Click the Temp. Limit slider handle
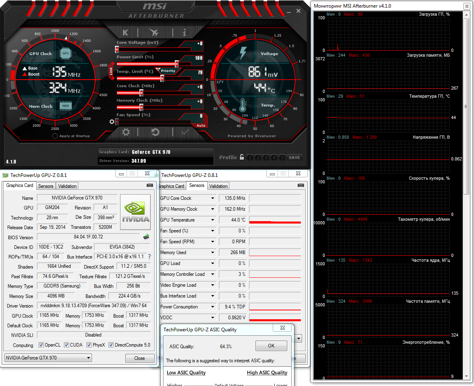The height and width of the screenshot is (386, 474). pyautogui.click(x=162, y=78)
